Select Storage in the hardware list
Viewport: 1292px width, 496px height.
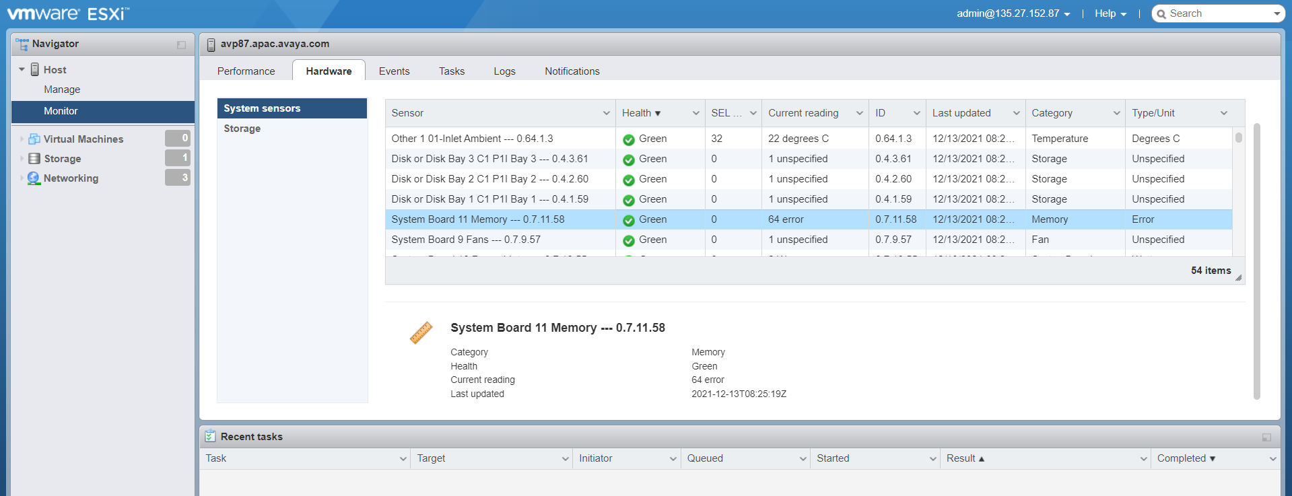(x=292, y=129)
